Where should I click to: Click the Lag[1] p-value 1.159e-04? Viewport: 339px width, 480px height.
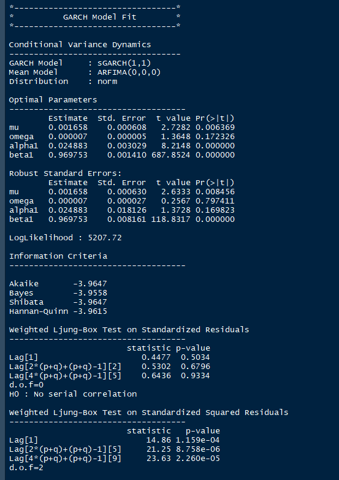pos(197,440)
